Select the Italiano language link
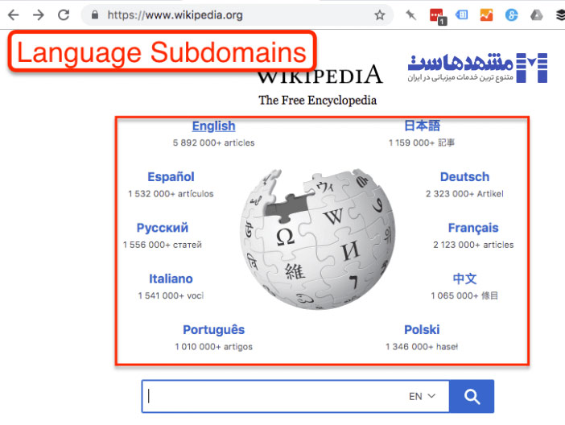The image size is (565, 425). (x=171, y=279)
